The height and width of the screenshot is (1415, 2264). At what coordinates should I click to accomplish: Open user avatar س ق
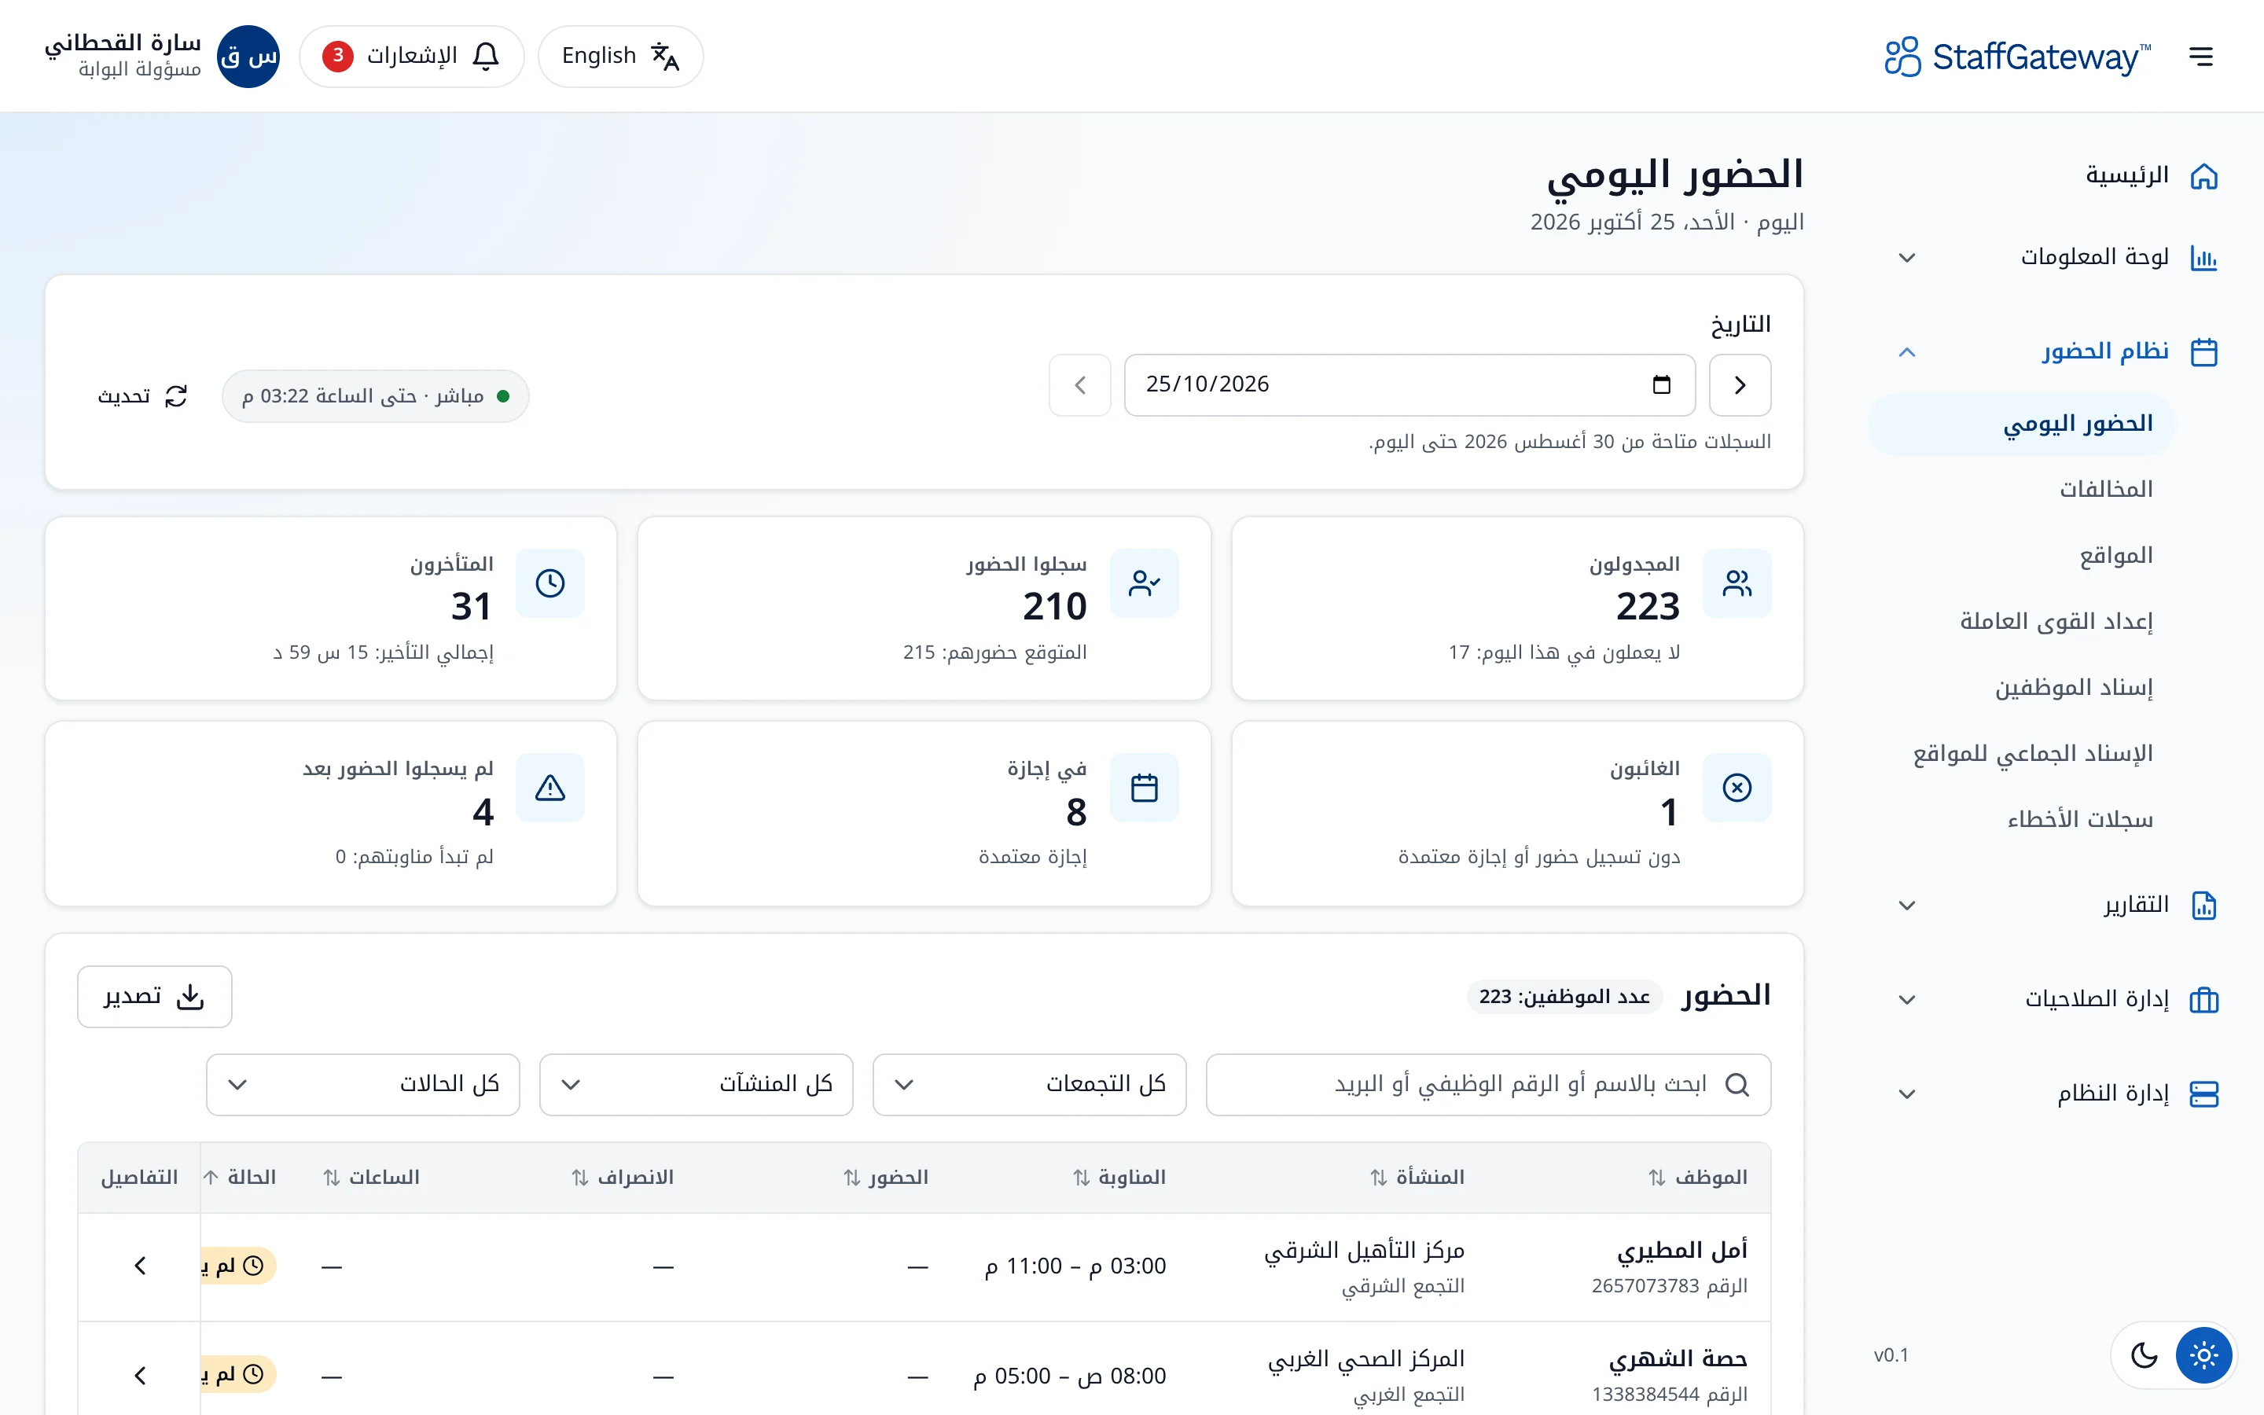(x=248, y=56)
